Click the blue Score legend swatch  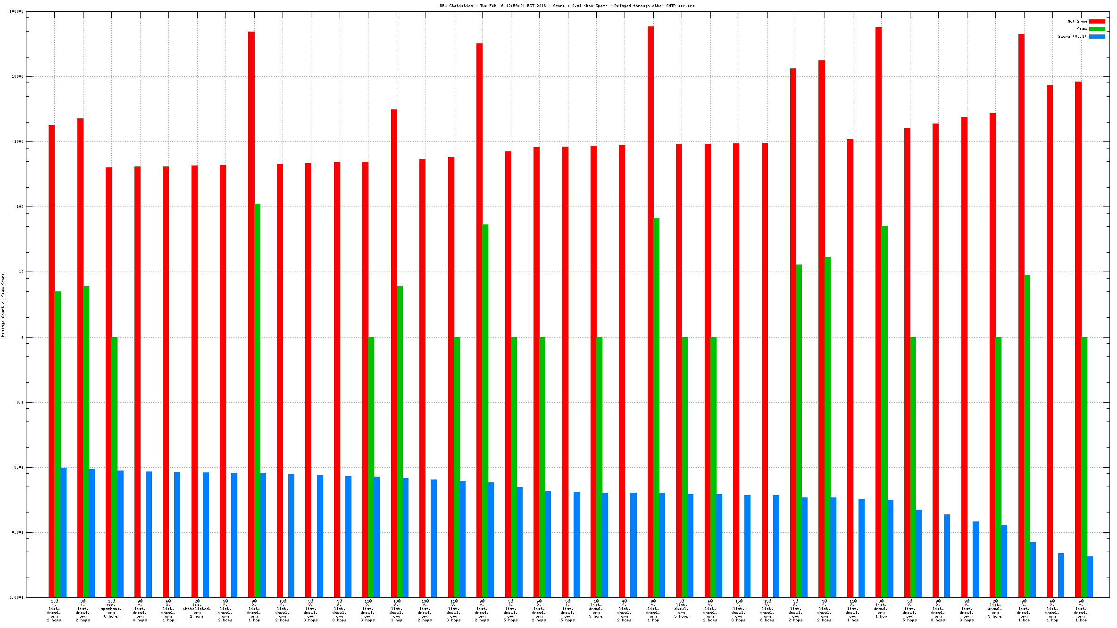tap(1097, 36)
